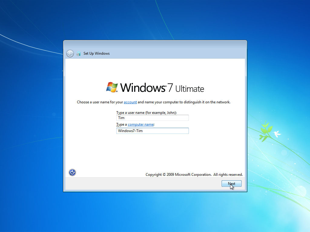Open the account help link

130,102
